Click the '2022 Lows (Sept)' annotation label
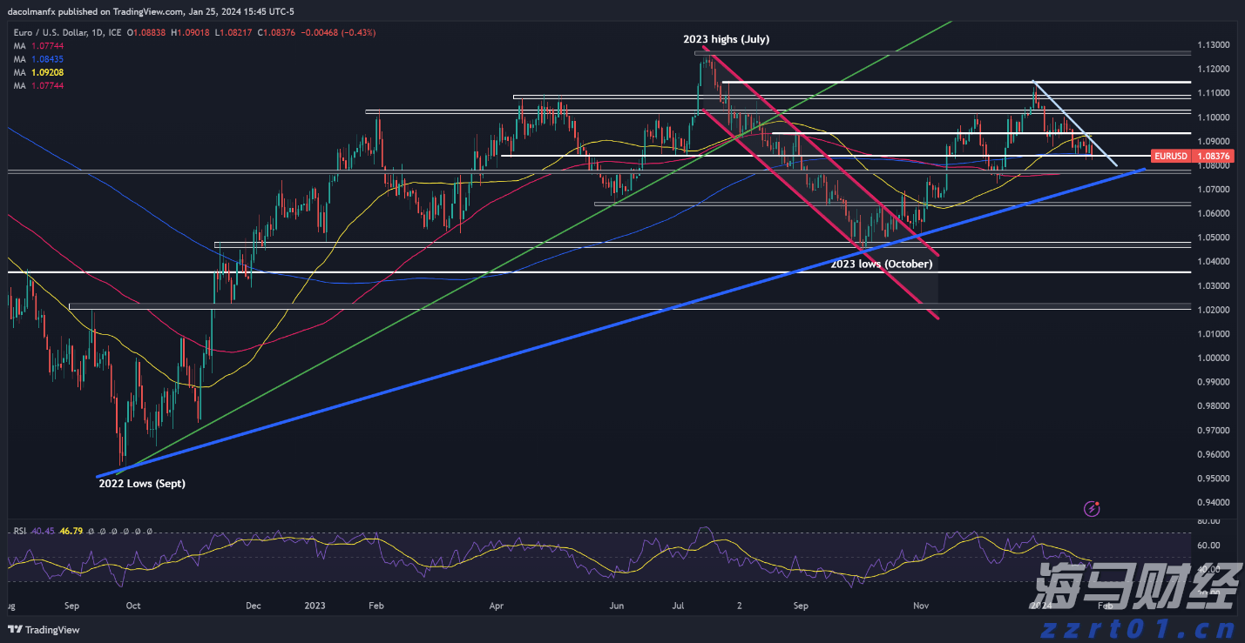Image resolution: width=1245 pixels, height=643 pixels. point(141,484)
